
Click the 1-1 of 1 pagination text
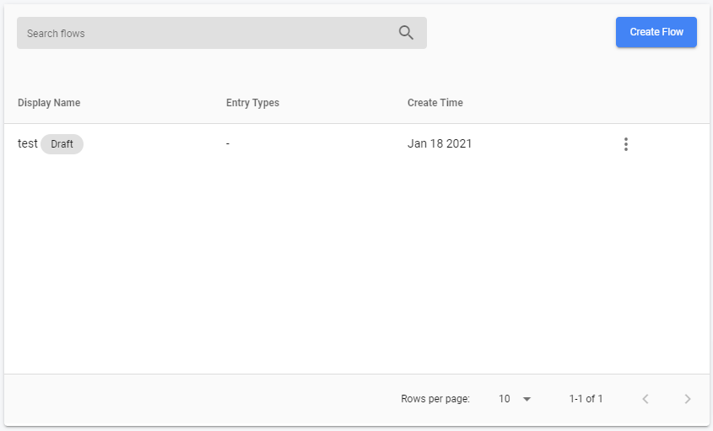[x=586, y=399]
